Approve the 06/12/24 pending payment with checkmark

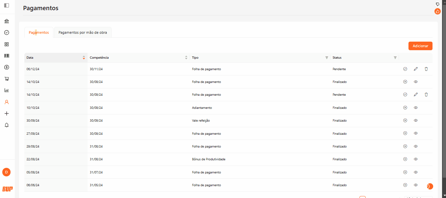tap(405, 69)
